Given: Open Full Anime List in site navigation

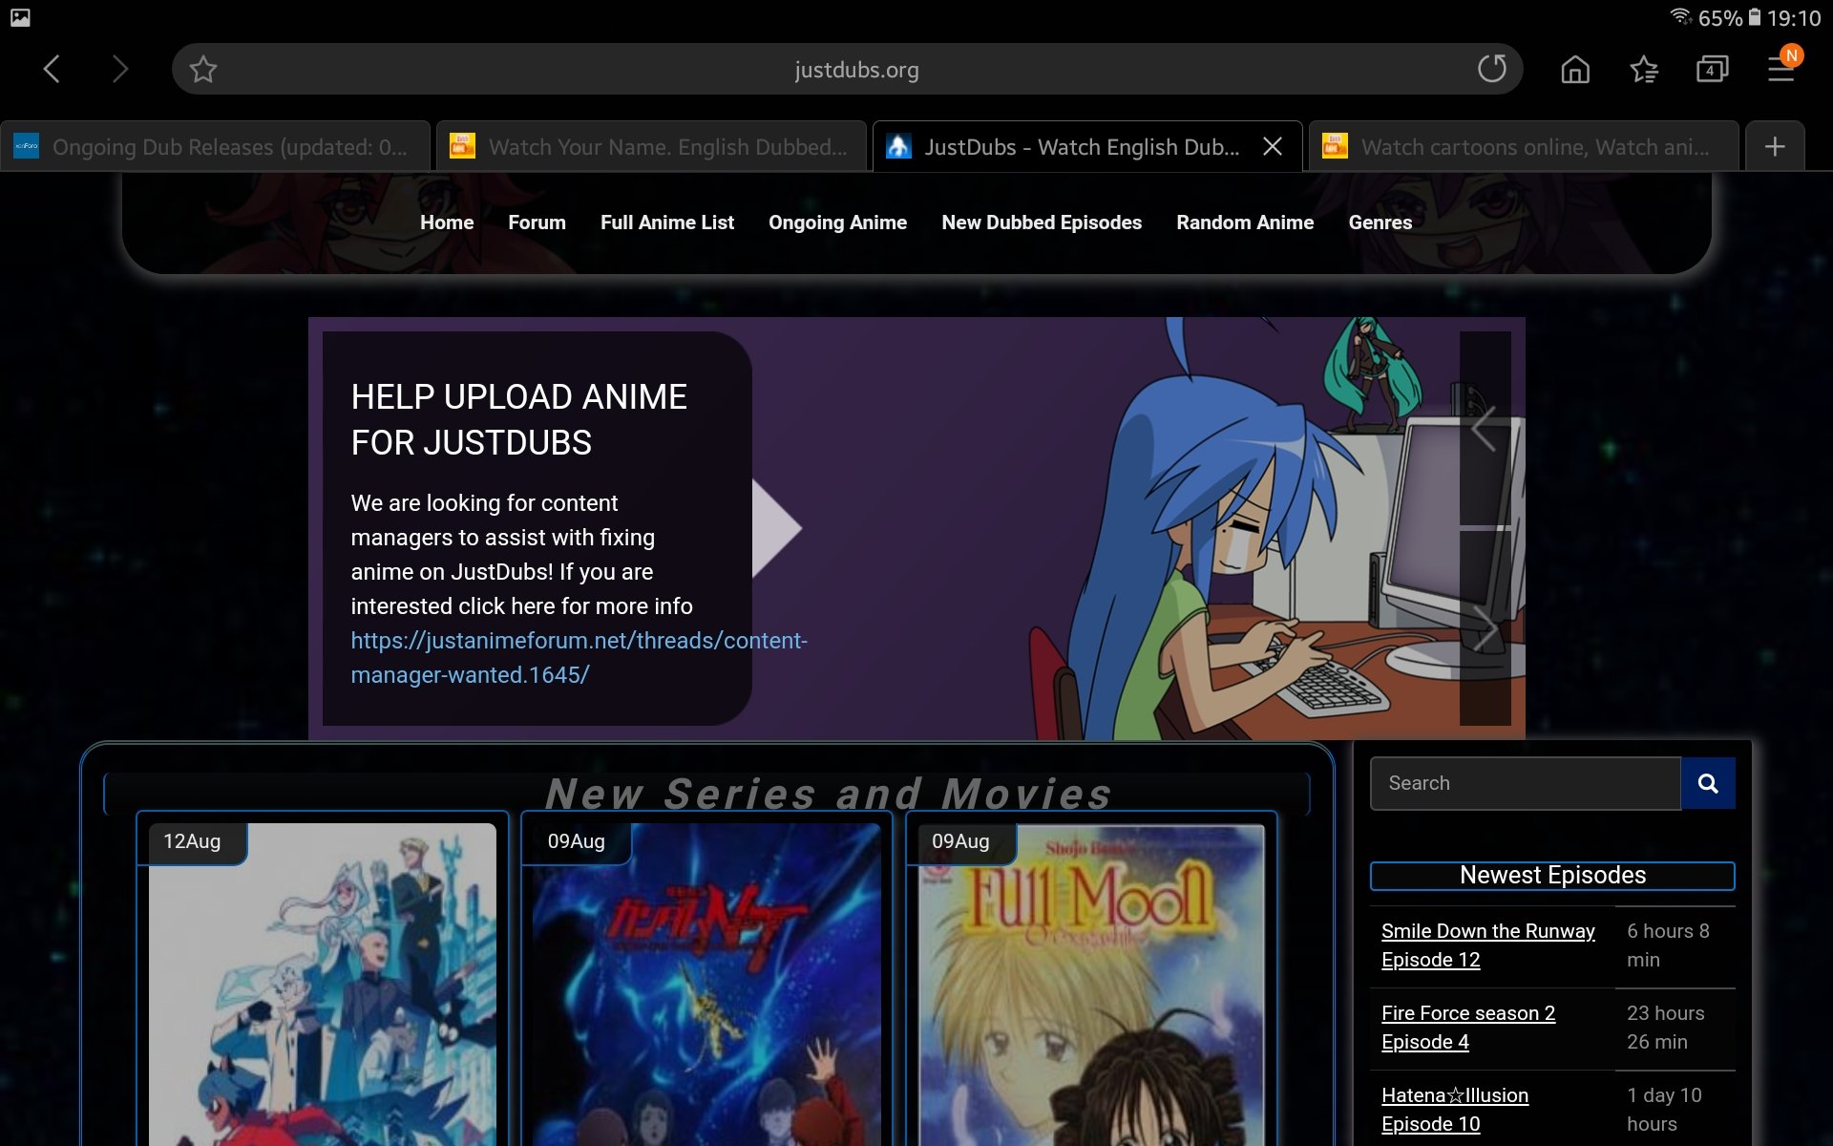Looking at the screenshot, I should pyautogui.click(x=667, y=223).
